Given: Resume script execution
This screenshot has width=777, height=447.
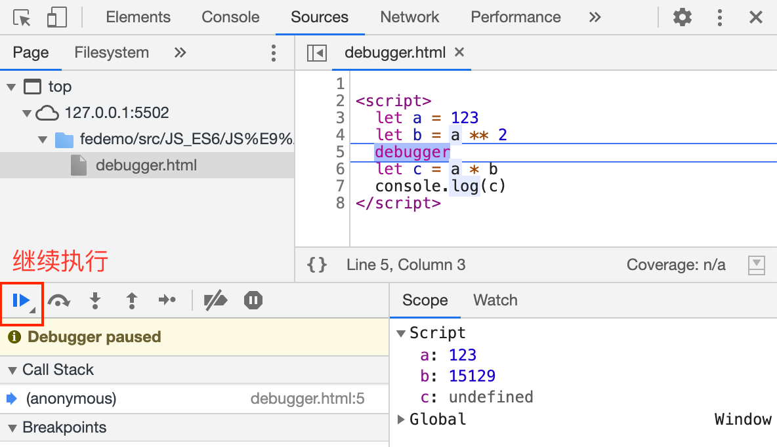Looking at the screenshot, I should coord(22,300).
